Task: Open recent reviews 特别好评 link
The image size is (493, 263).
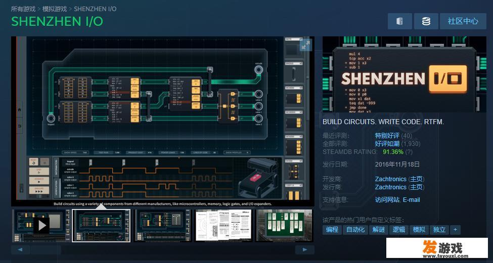Action: (387, 136)
